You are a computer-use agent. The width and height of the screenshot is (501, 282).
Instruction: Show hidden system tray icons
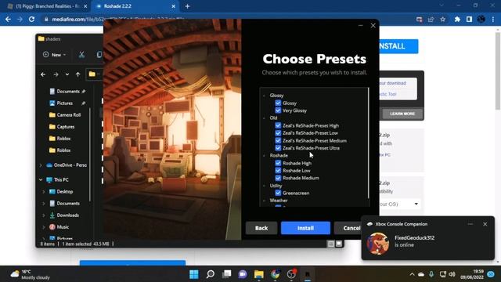click(x=412, y=274)
